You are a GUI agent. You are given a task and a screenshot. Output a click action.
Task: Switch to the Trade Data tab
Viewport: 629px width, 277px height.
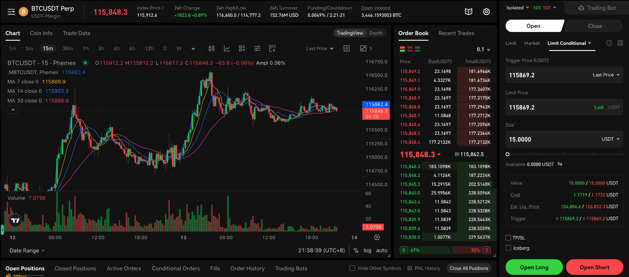pyautogui.click(x=76, y=33)
